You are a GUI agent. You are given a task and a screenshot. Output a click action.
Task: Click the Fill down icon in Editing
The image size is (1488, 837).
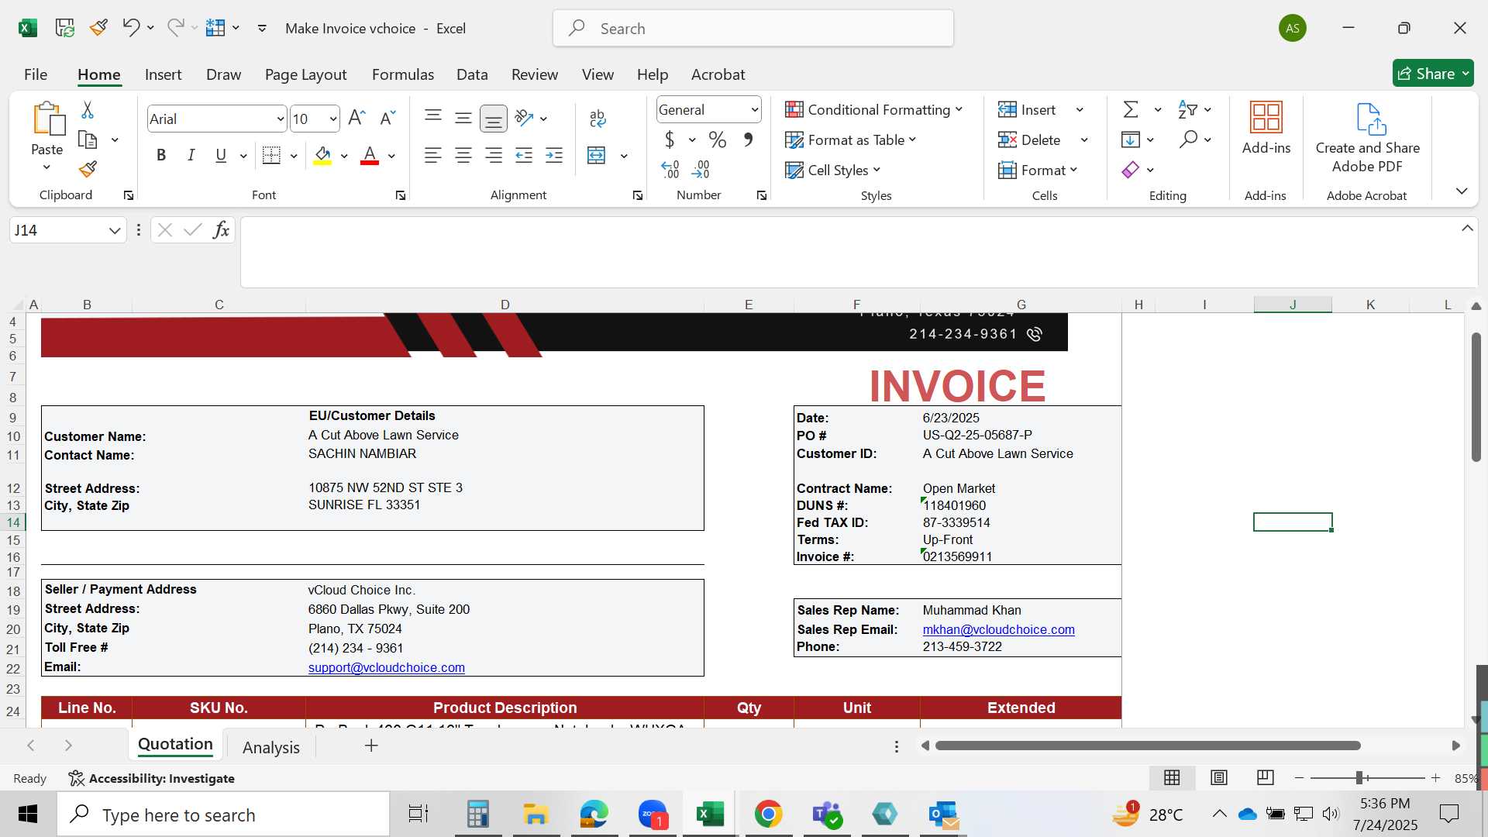1131,139
